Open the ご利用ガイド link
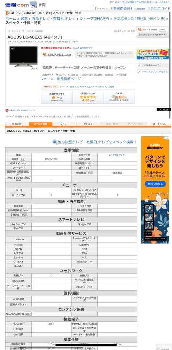172x350 pixels. (x=159, y=9)
